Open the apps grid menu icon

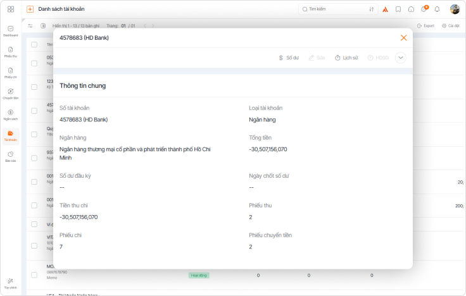(x=11, y=9)
